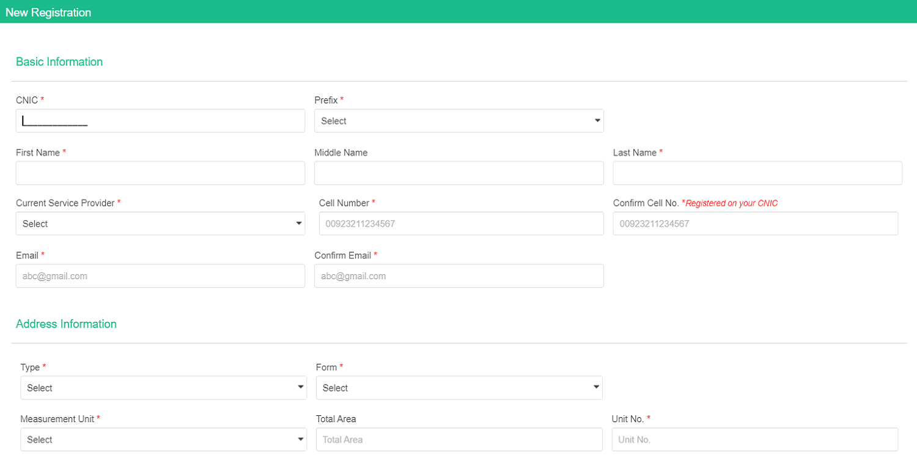
Task: Click the Measurement Unit dropdown arrow
Action: [301, 440]
